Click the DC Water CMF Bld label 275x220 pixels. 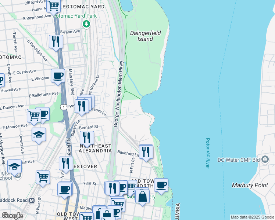pos(239,160)
